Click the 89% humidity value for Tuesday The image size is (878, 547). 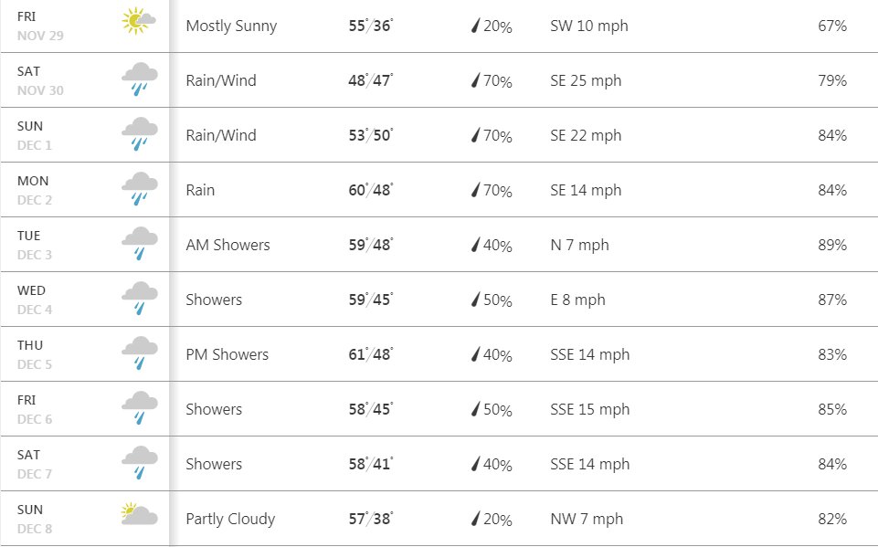[832, 245]
